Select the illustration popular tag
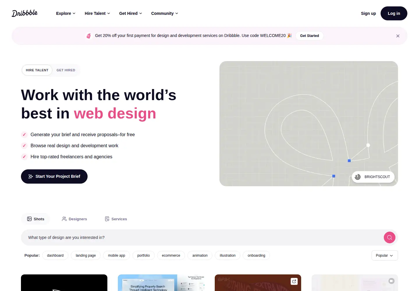Viewport: 419px width, 291px height. pos(228,255)
